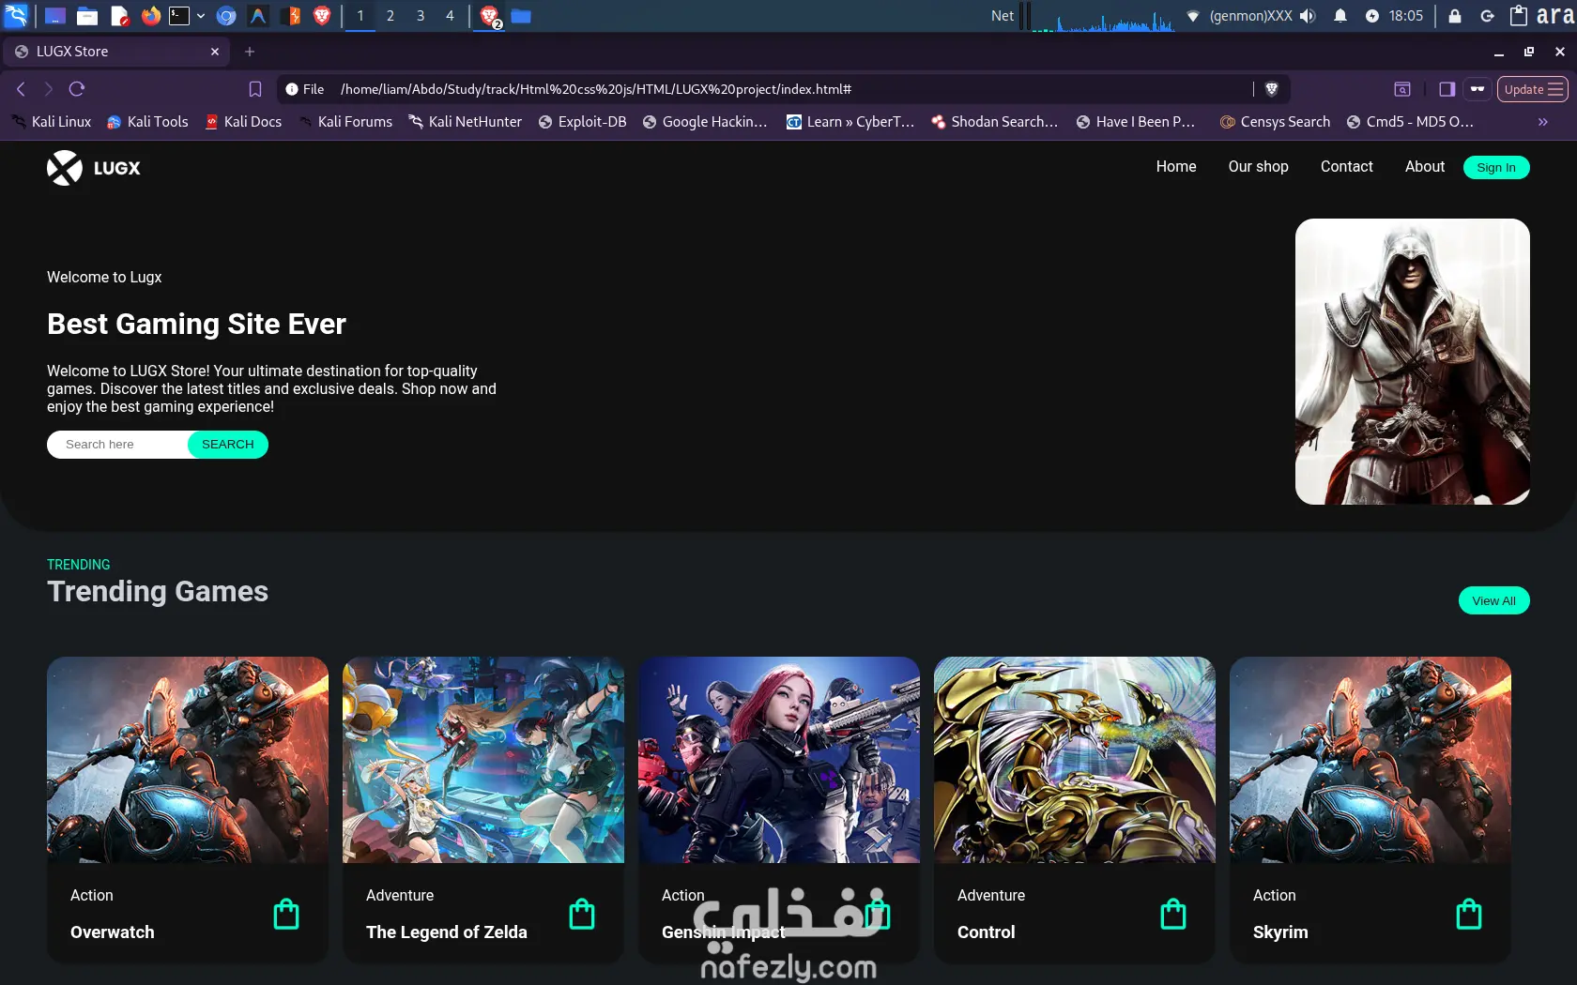Switch to workspace 3

[x=421, y=16]
